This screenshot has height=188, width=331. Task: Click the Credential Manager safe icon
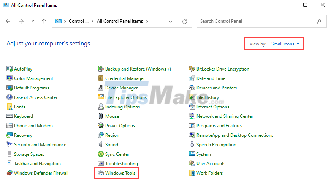pos(101,78)
